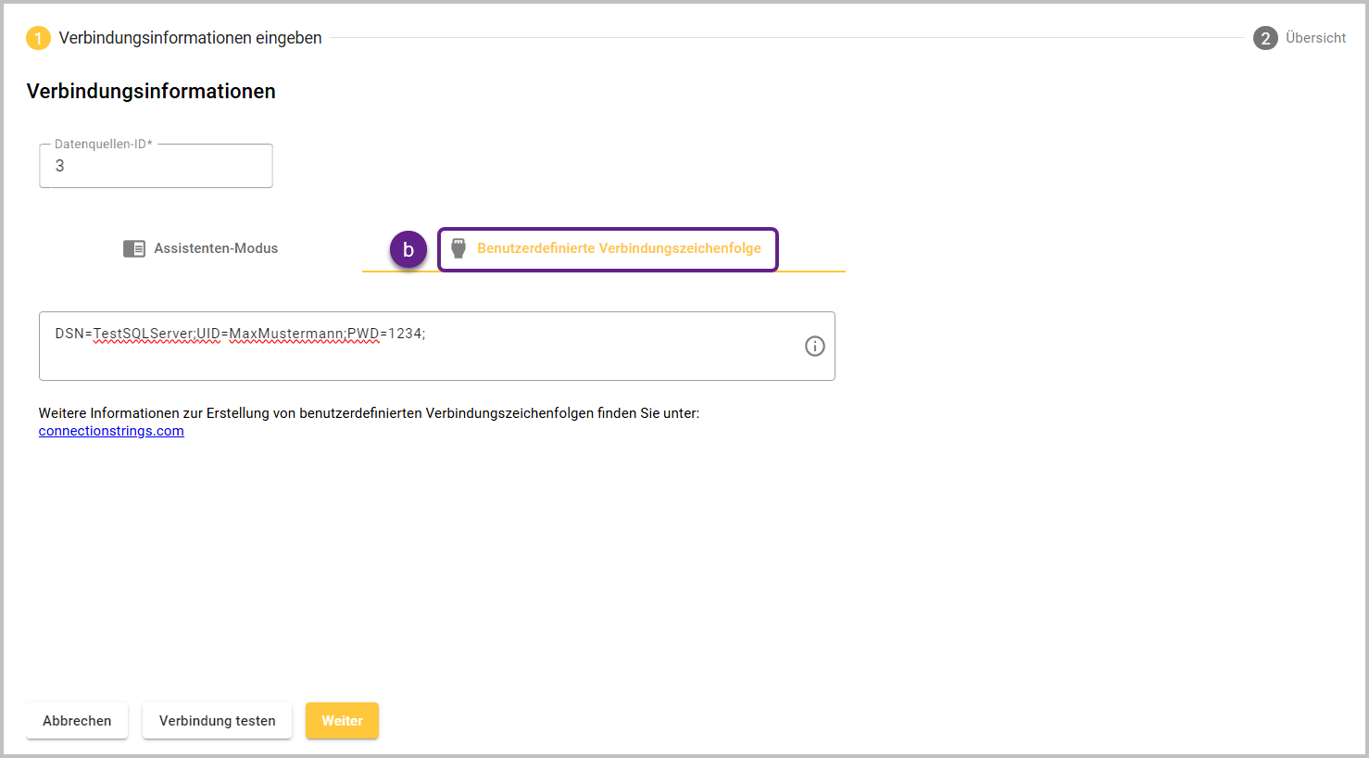Select Benutzerdefinierte Verbindungszeichenfolge tab text
This screenshot has height=758, width=1369.
(x=619, y=248)
